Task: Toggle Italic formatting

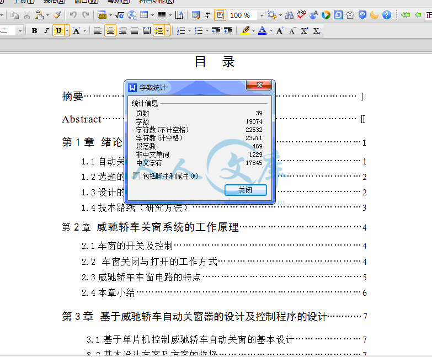Action: tap(46, 30)
